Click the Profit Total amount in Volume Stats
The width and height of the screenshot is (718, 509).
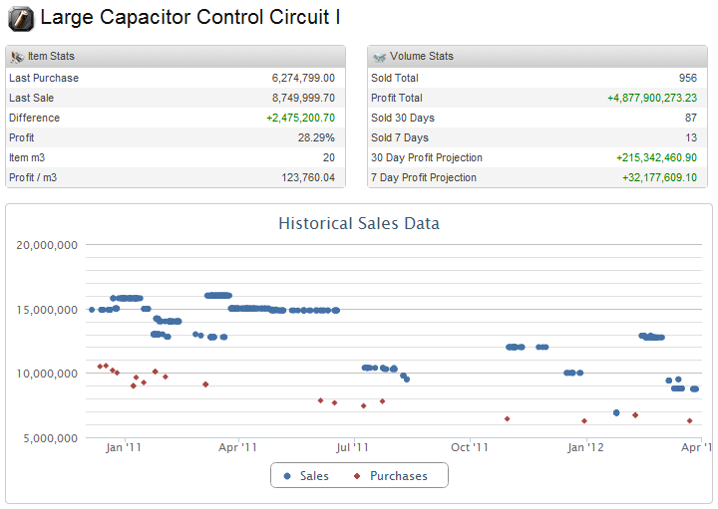tap(651, 98)
